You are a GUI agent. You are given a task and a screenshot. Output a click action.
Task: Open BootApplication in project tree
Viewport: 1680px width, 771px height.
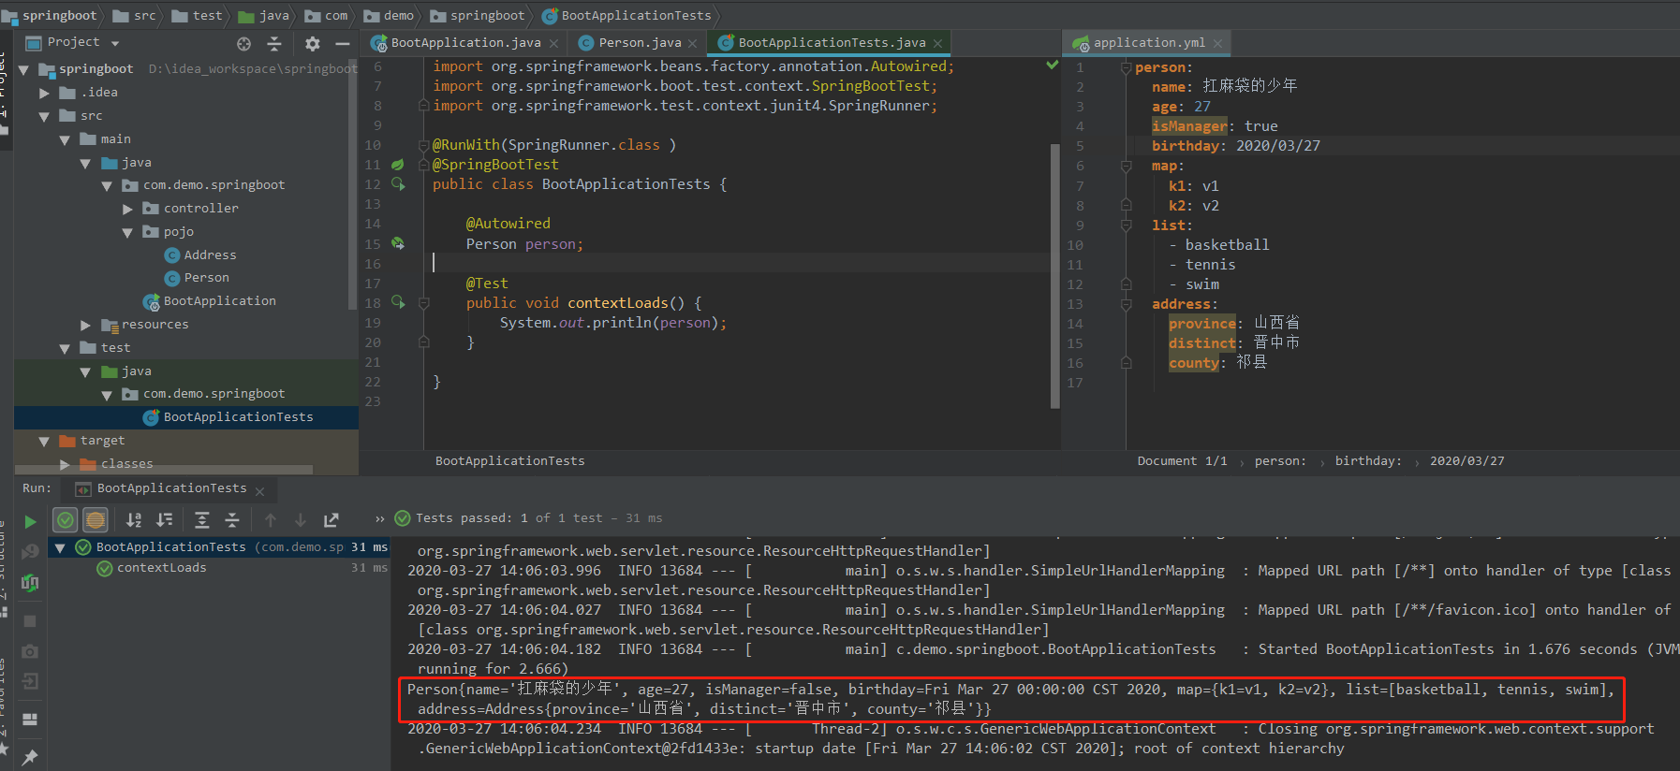[x=210, y=301]
